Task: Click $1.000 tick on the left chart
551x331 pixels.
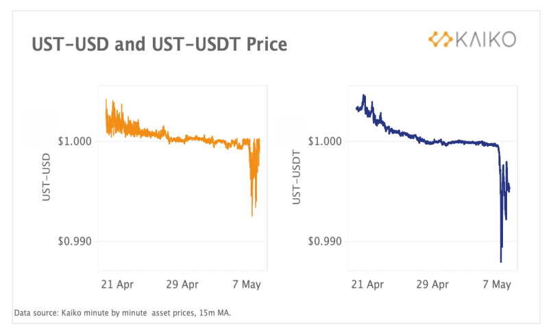Action: (x=74, y=141)
